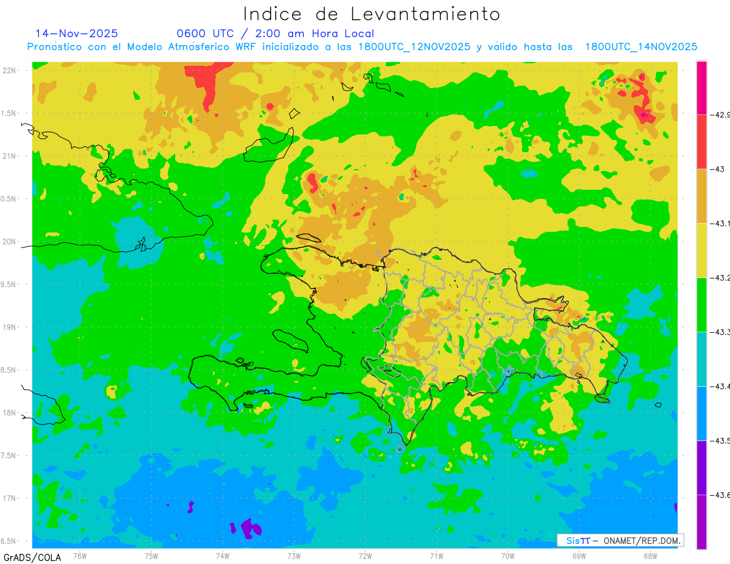Select the purple color scale segment between -43.5 and -43.6
This screenshot has width=730, height=564.
[x=701, y=467]
